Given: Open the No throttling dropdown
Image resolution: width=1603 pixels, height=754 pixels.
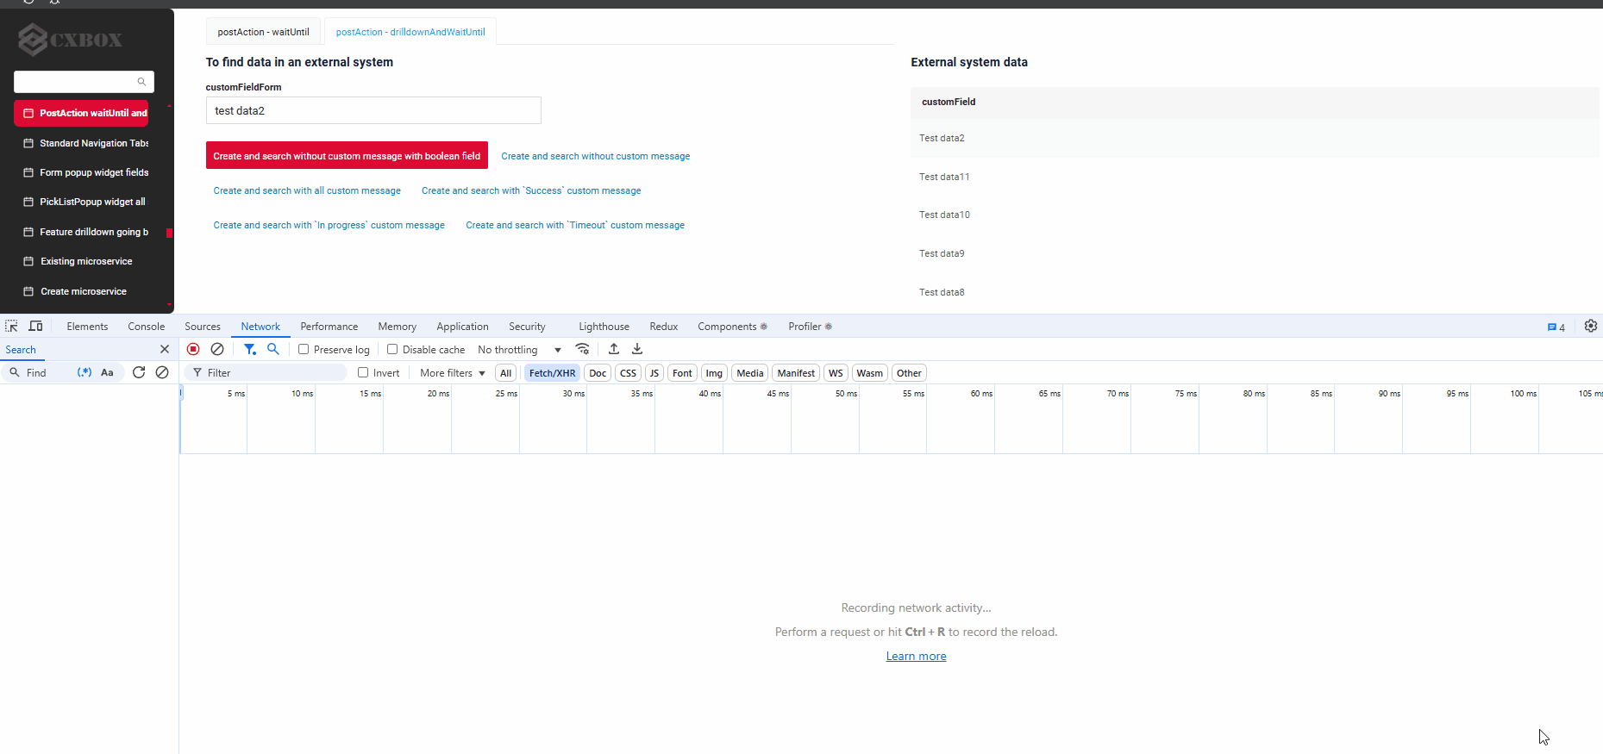Looking at the screenshot, I should click(519, 350).
